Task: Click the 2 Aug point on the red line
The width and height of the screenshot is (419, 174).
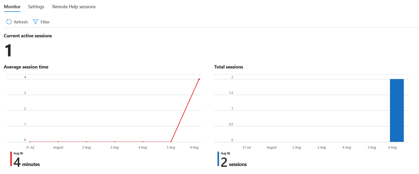Action: pos(86,142)
